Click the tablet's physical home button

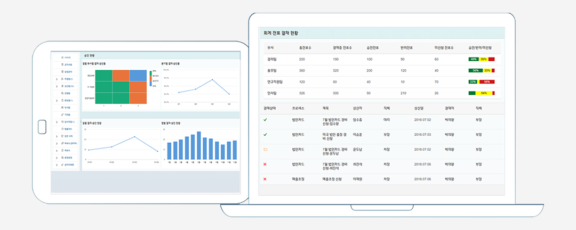[42, 127]
